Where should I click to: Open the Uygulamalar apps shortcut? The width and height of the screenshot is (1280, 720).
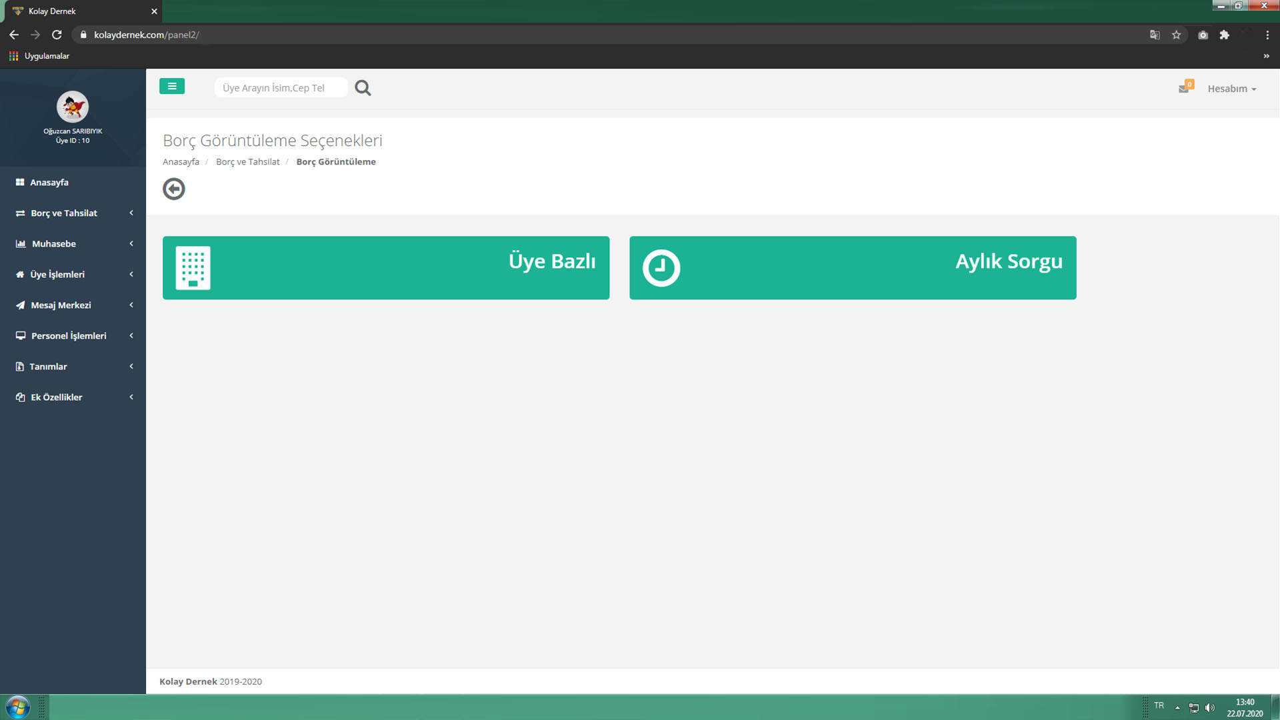pyautogui.click(x=39, y=56)
